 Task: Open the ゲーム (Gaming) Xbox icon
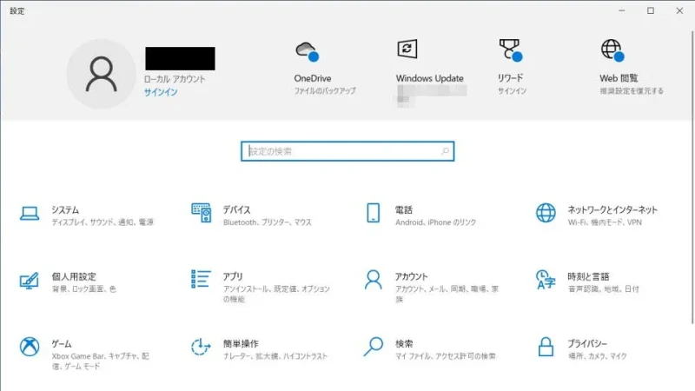tap(30, 348)
